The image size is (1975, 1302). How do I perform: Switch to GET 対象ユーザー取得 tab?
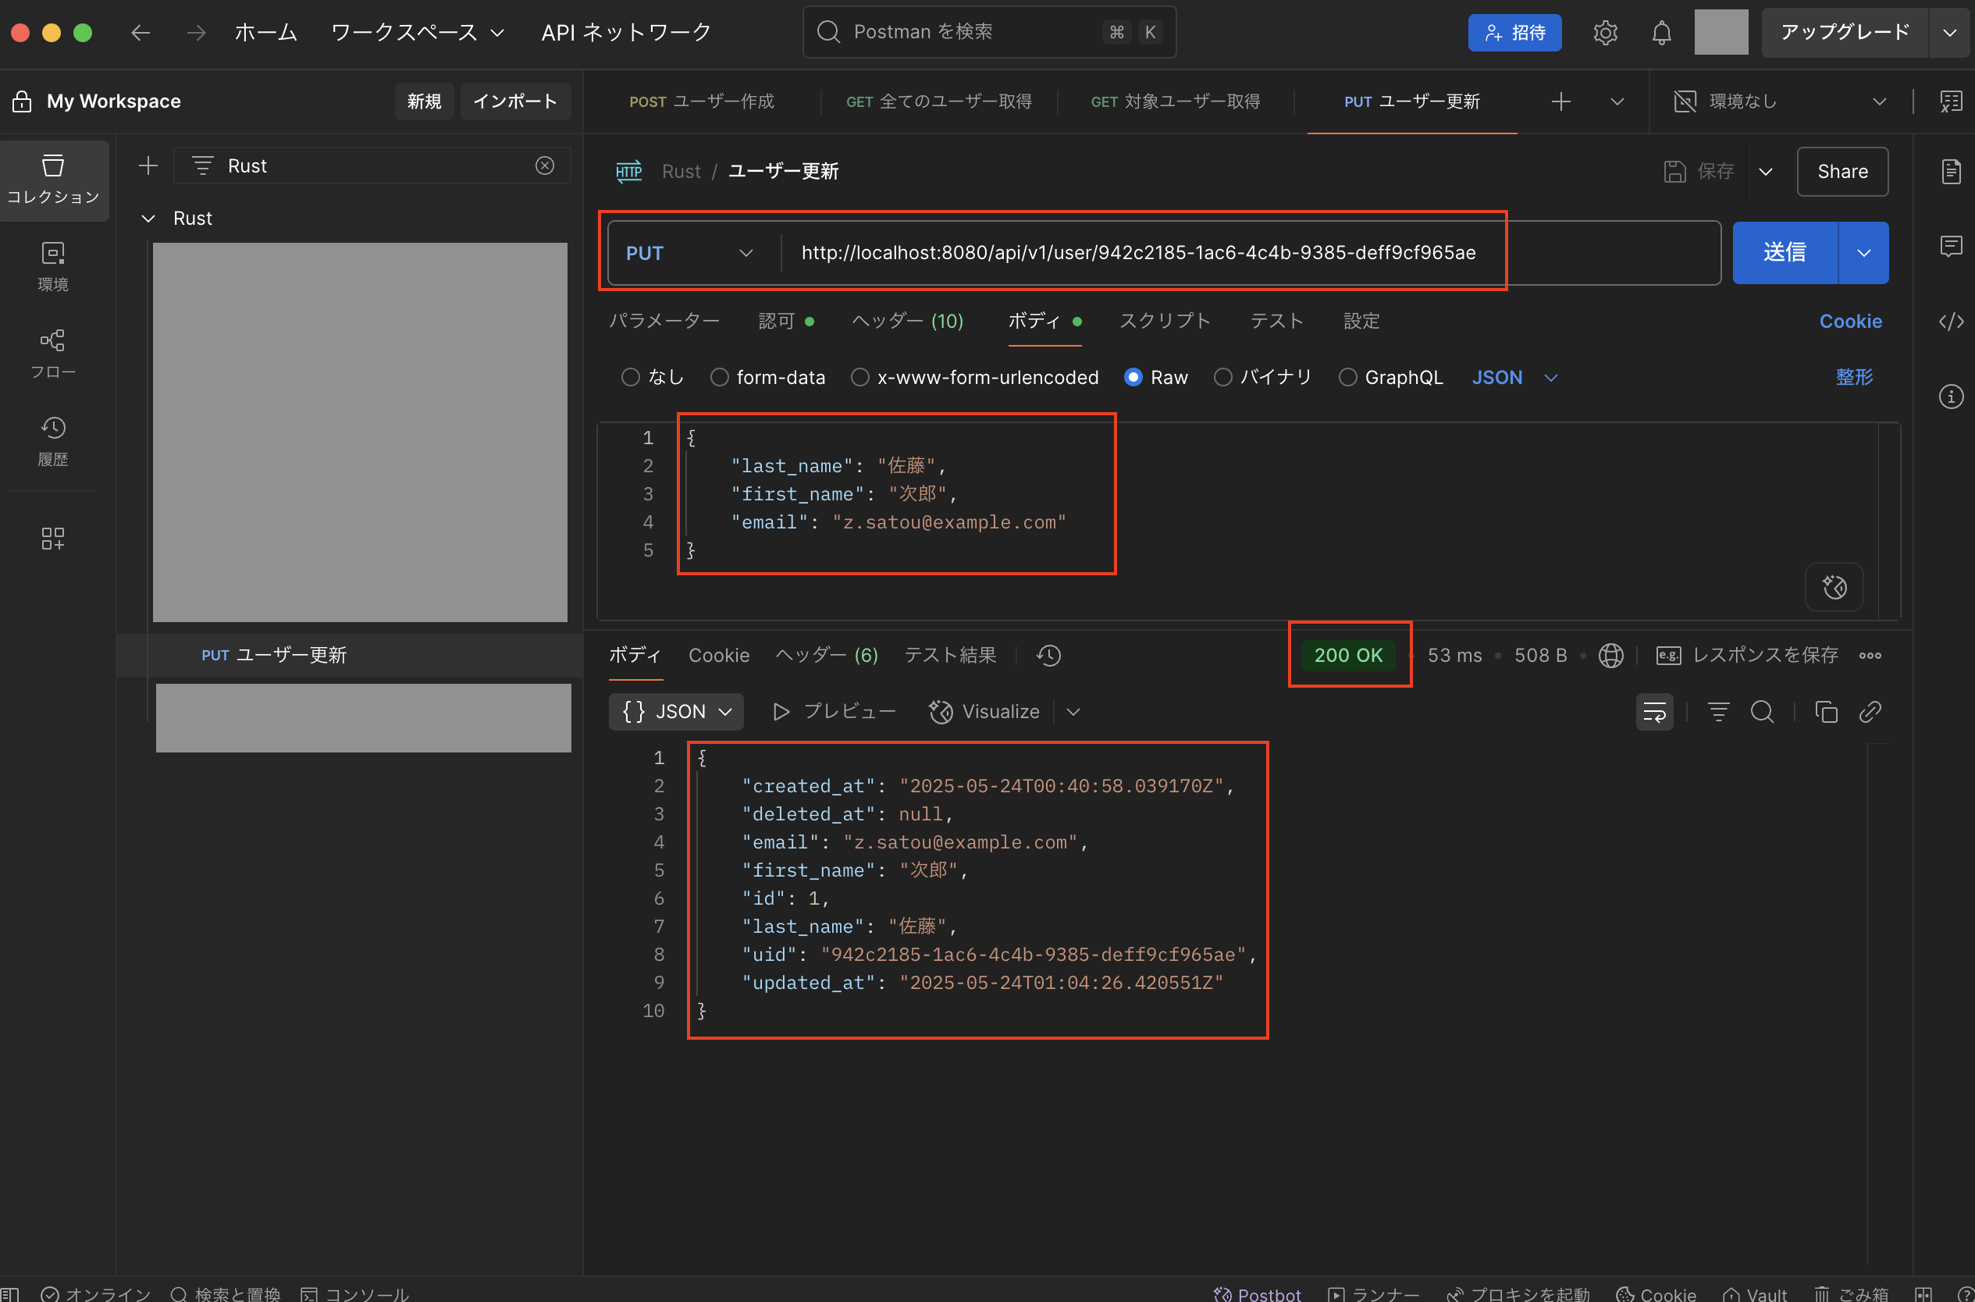click(x=1175, y=101)
